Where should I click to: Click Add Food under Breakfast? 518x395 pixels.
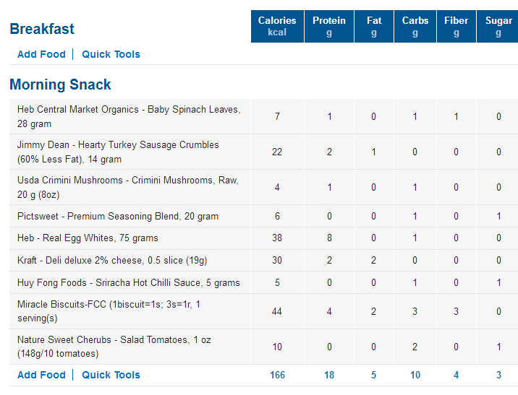pos(42,54)
